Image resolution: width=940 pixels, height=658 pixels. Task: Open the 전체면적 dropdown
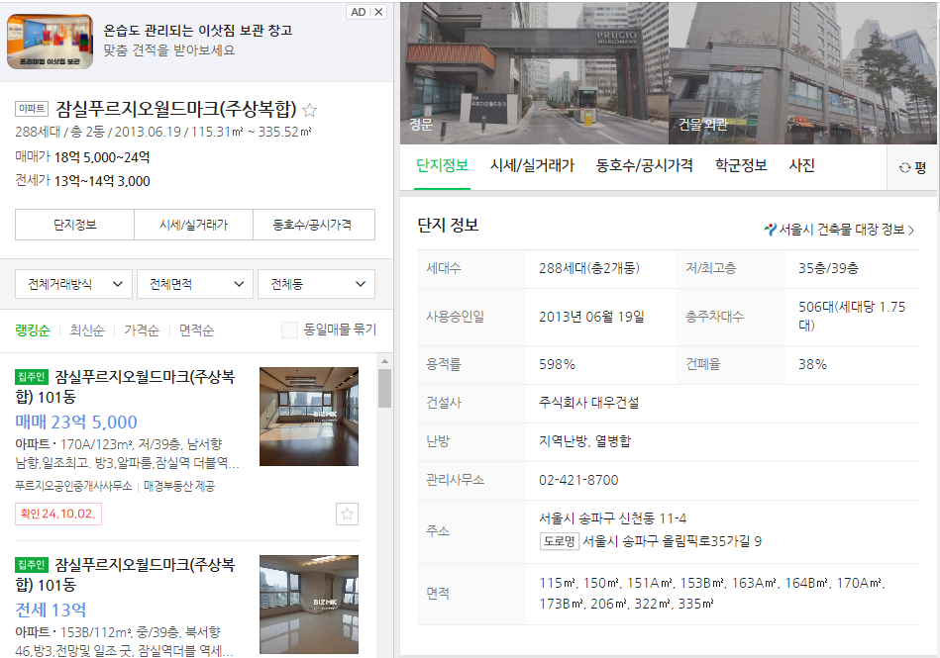point(195,284)
